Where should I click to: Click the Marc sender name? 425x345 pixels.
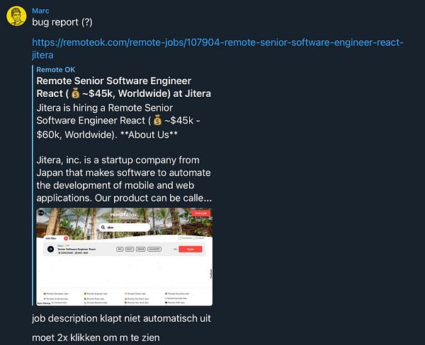41,10
